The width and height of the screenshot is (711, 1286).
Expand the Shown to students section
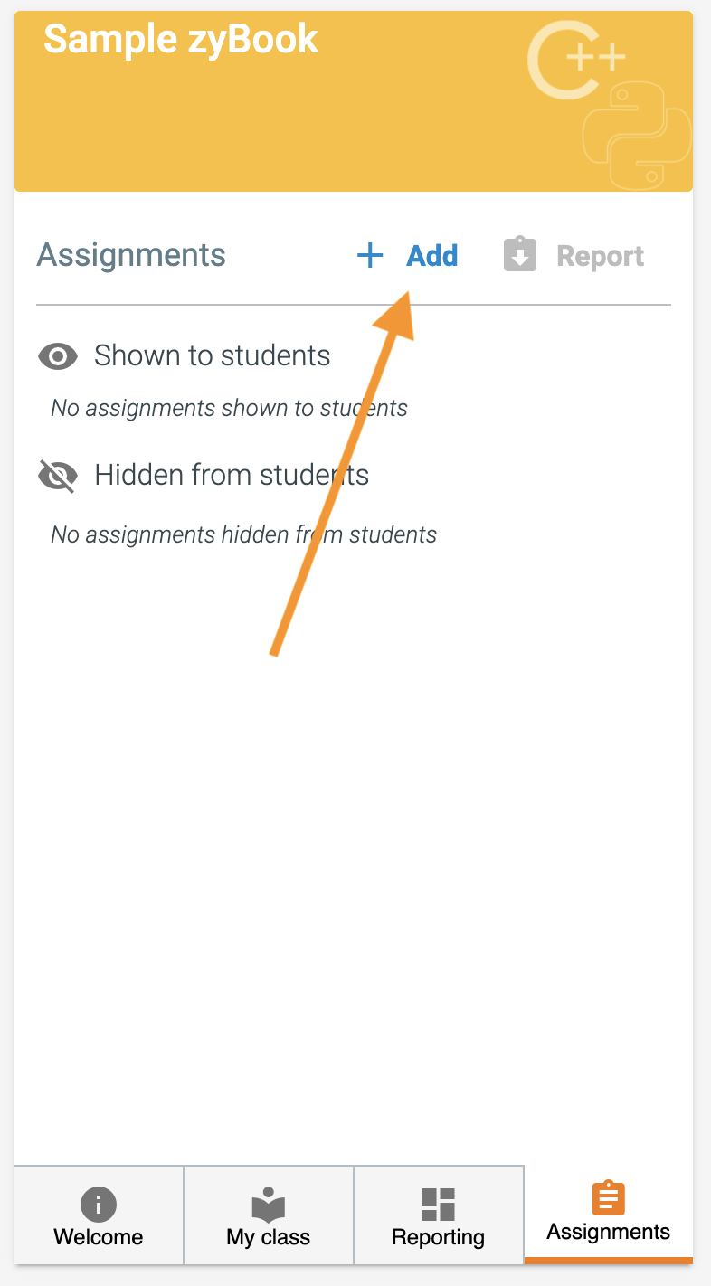(x=212, y=355)
